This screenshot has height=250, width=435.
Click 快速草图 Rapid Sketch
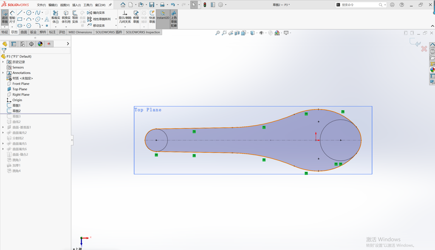[x=152, y=17]
